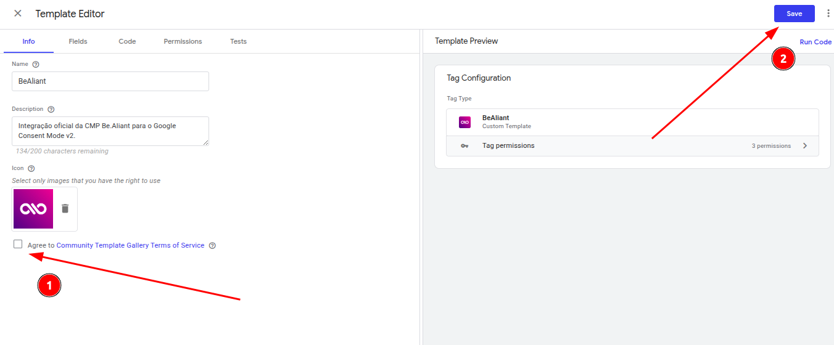Delete the uploaded icon with trash button
The image size is (834, 345).
65,209
